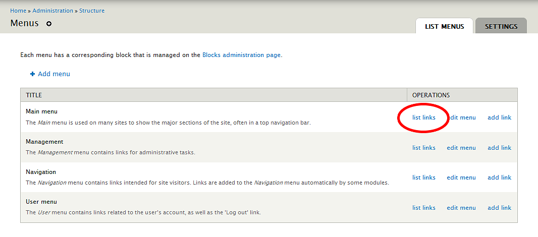This screenshot has height=237, width=538.
Task: Open list links for Navigation menu
Action: click(424, 177)
